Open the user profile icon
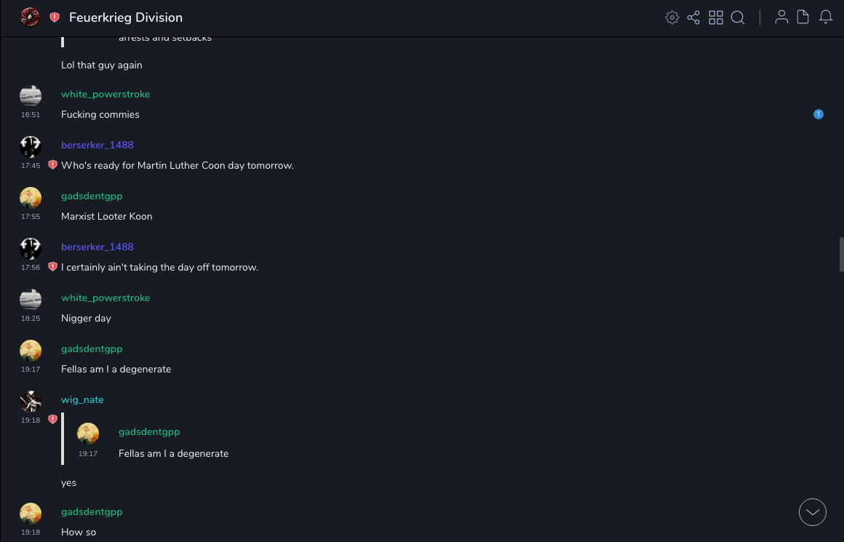Image resolution: width=844 pixels, height=542 pixels. click(x=781, y=17)
